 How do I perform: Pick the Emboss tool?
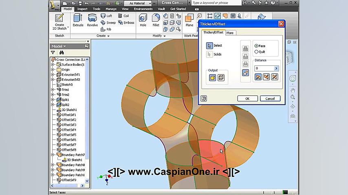tap(126, 23)
